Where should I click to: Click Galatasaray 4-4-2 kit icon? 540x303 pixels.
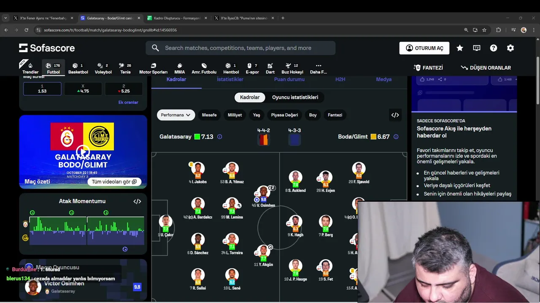pos(264,140)
